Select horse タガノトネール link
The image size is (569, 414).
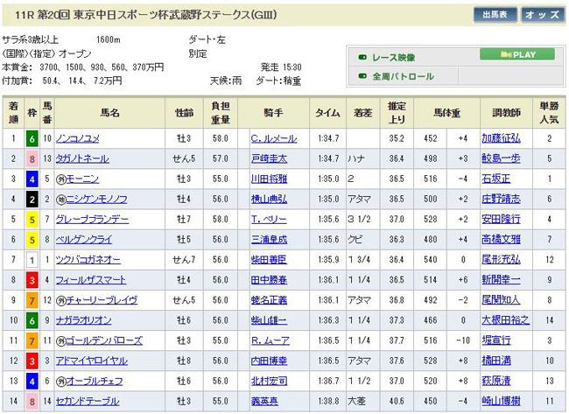pyautogui.click(x=81, y=158)
